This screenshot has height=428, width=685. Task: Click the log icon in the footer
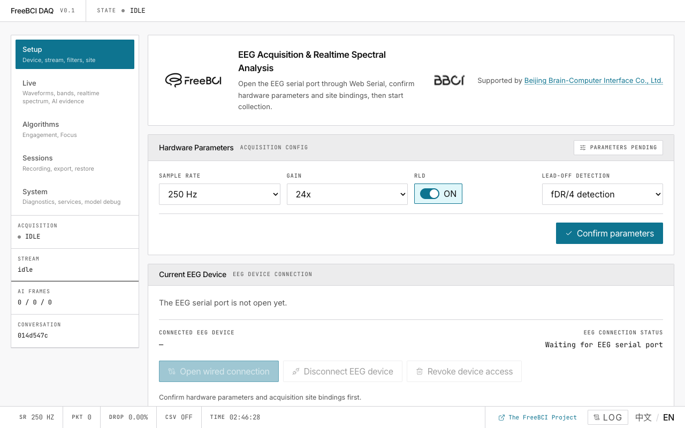597,417
